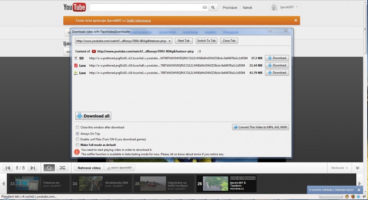Open the Nahraná videa tab

[x=88, y=168]
